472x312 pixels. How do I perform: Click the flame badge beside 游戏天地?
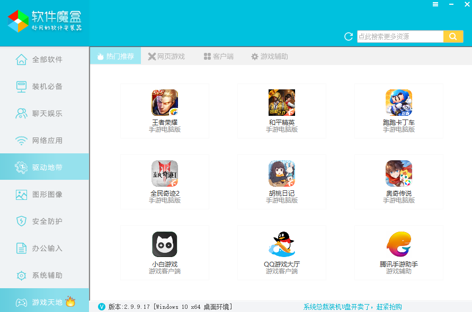[x=70, y=301]
